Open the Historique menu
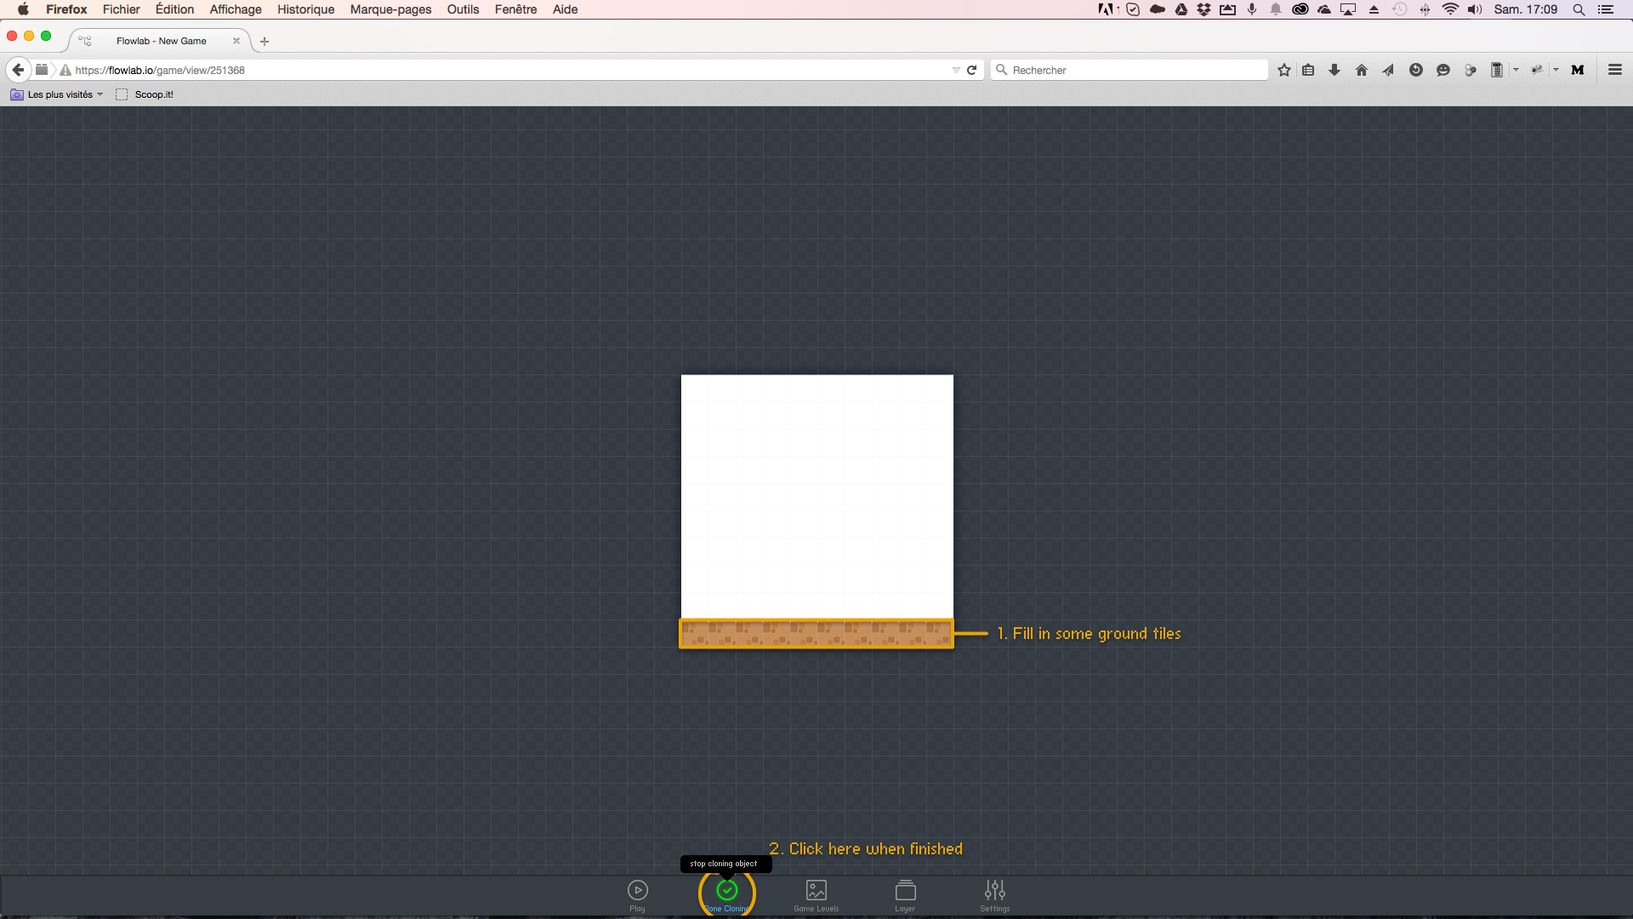Screen dimensions: 1633x919 [305, 9]
